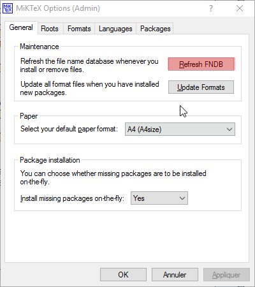Click the Refresh FNDB button
255x287 pixels.
201,64
